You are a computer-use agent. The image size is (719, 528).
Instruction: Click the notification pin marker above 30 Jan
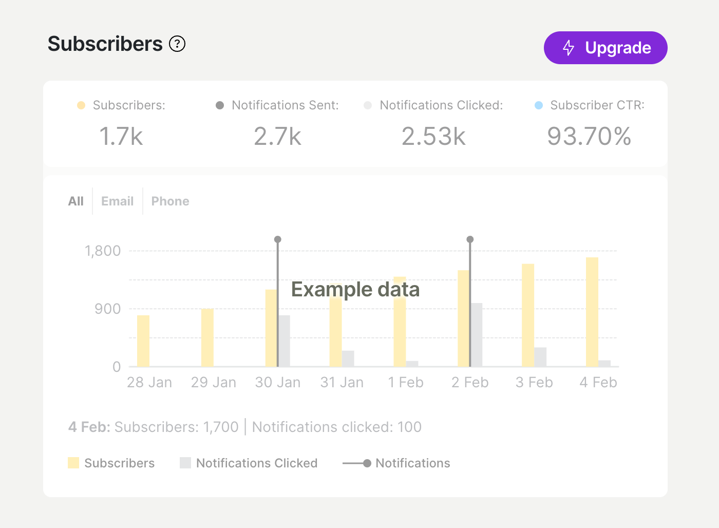(277, 239)
